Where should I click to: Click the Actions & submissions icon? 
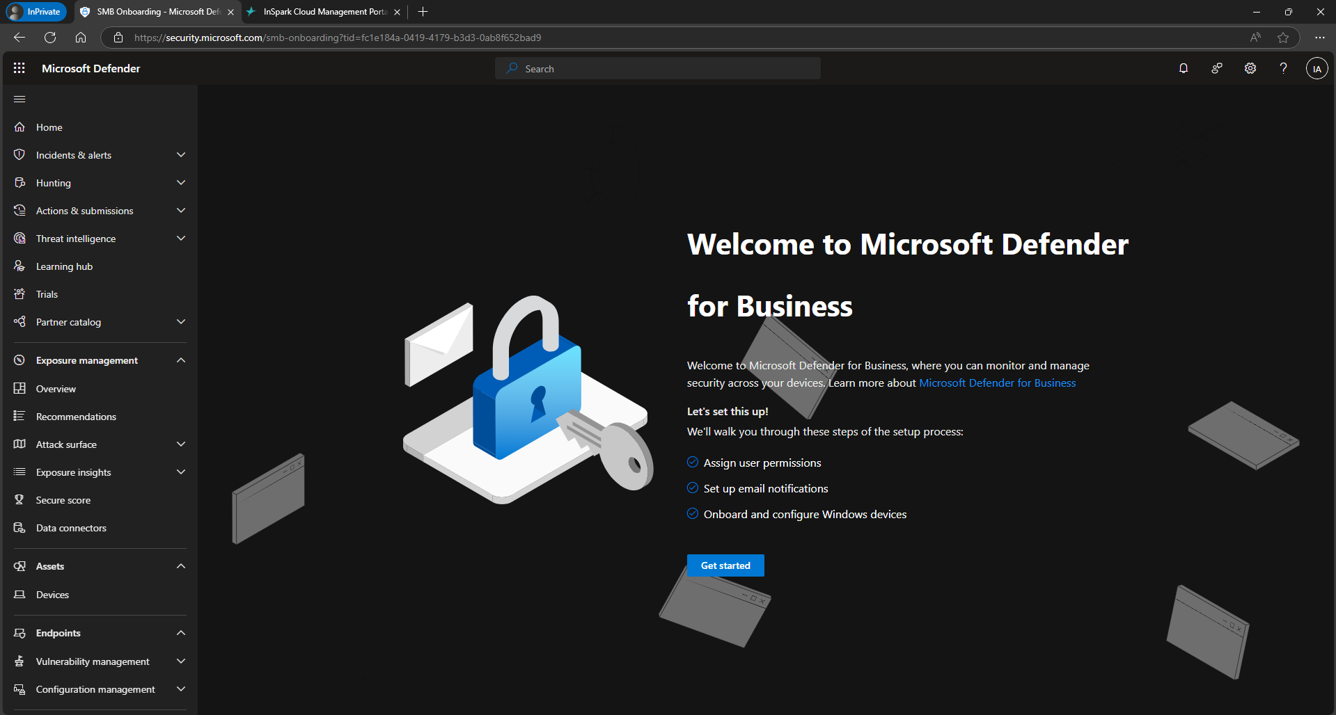[19, 210]
